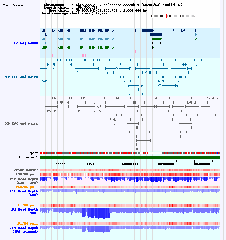The height and width of the screenshot is (240, 226).
Task: Click the Read coverage check span text
Action: tap(75, 13)
